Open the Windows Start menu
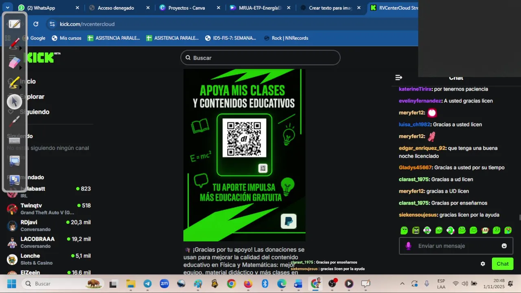Viewport: 521px width, 293px height. tap(11, 284)
